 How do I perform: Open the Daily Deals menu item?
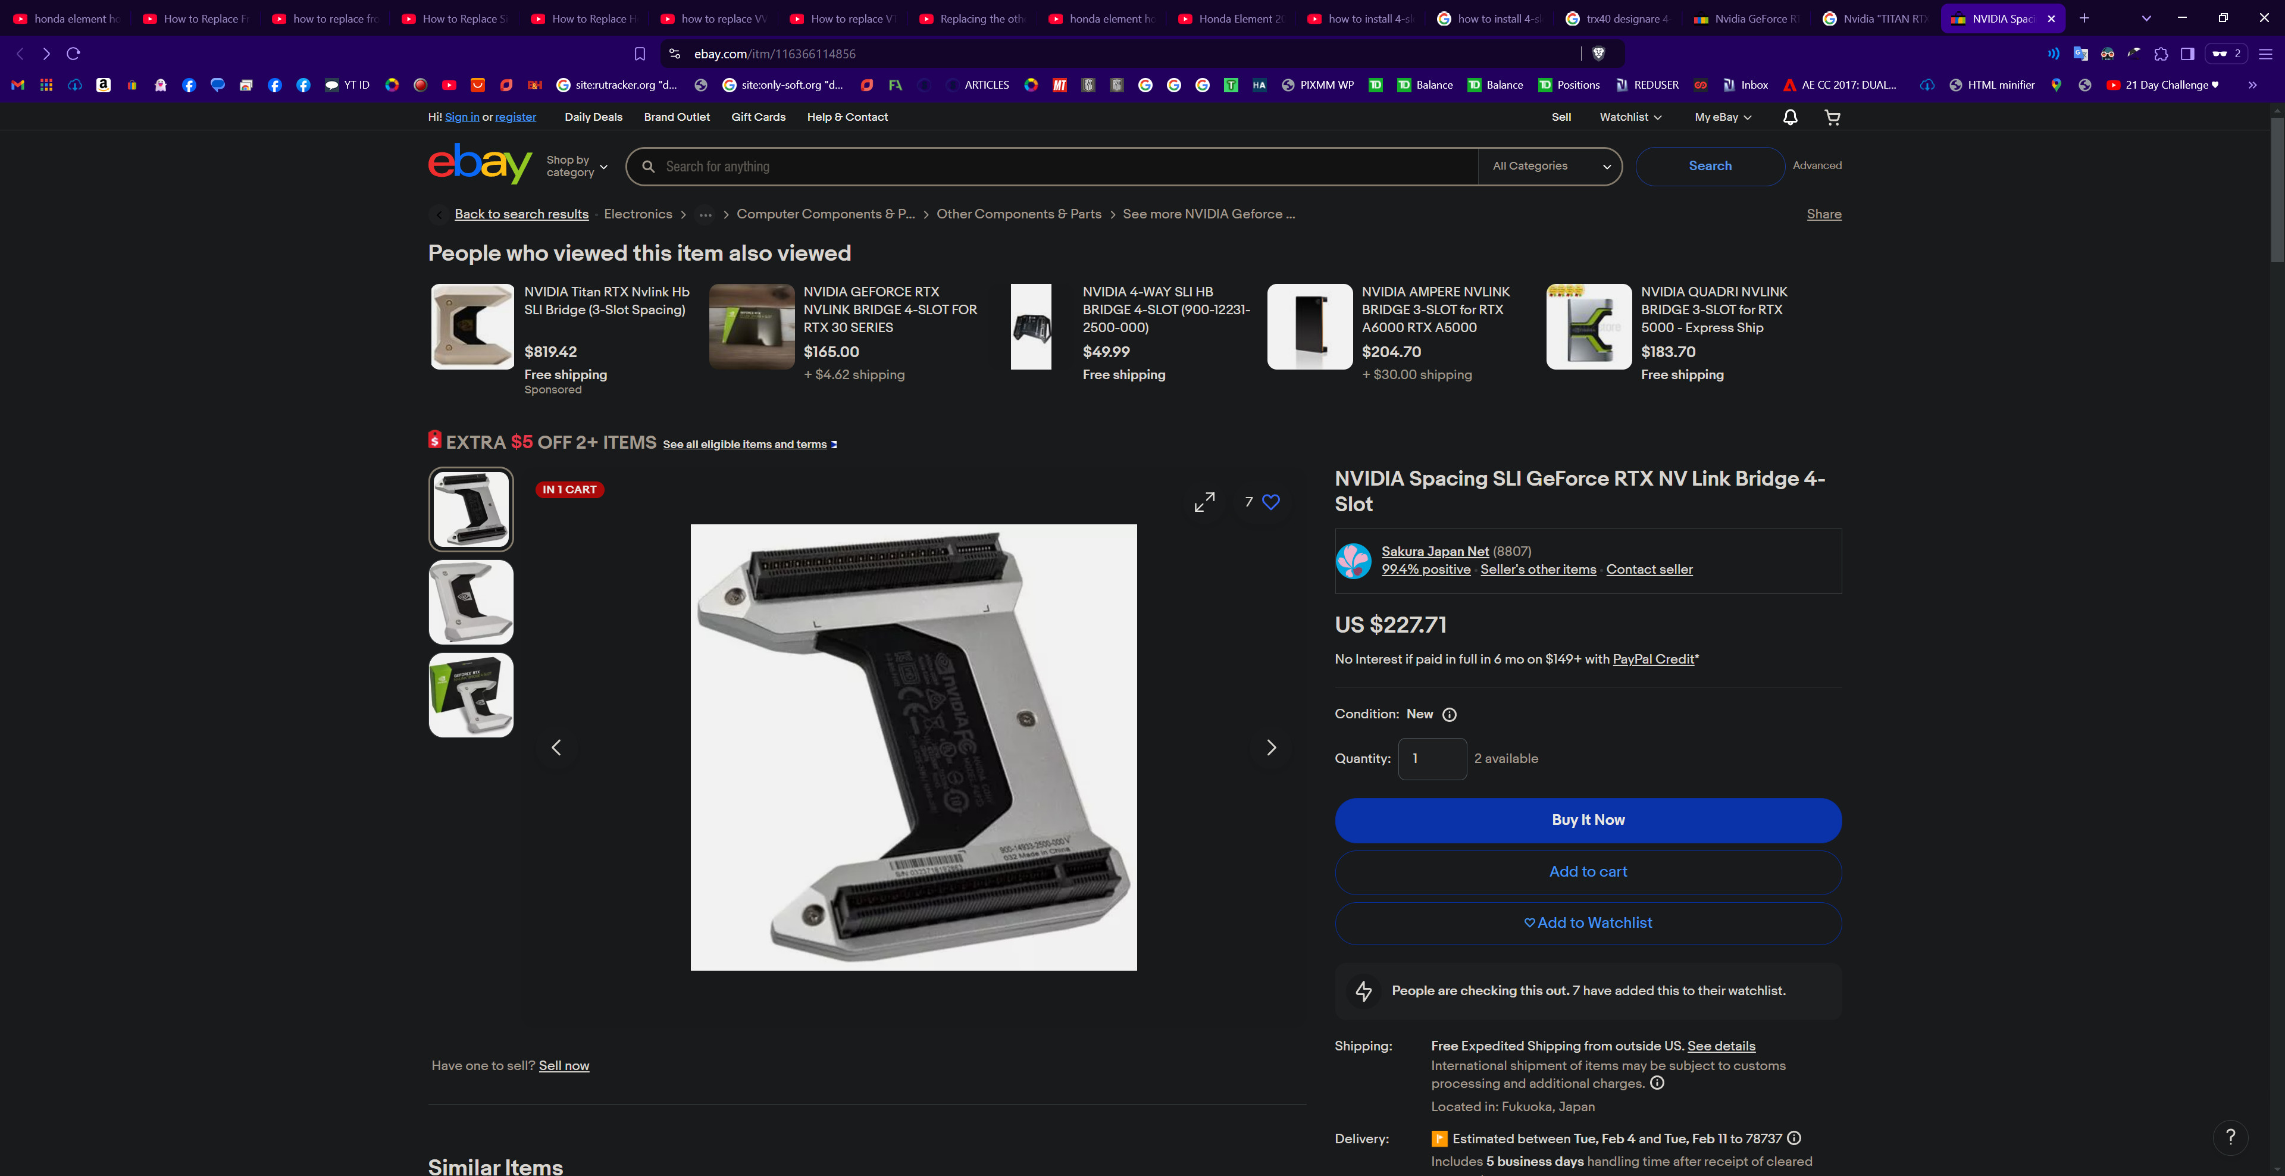[593, 117]
